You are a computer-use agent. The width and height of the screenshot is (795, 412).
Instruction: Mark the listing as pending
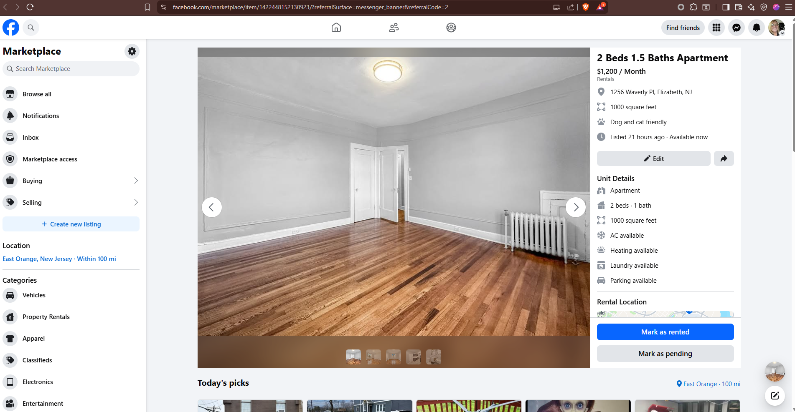[x=665, y=354]
